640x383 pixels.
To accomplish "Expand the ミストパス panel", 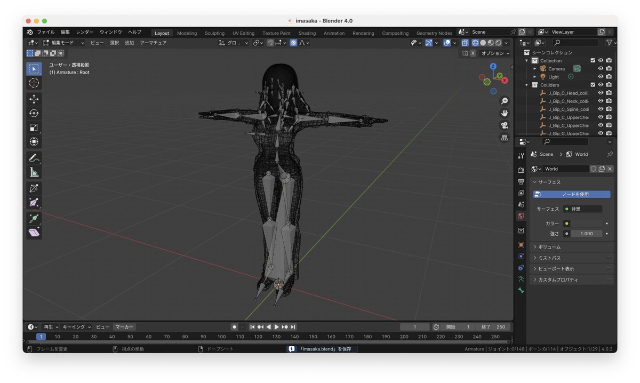I will pyautogui.click(x=572, y=258).
